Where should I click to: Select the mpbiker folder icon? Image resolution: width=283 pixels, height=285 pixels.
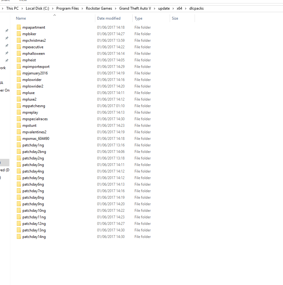coord(19,34)
